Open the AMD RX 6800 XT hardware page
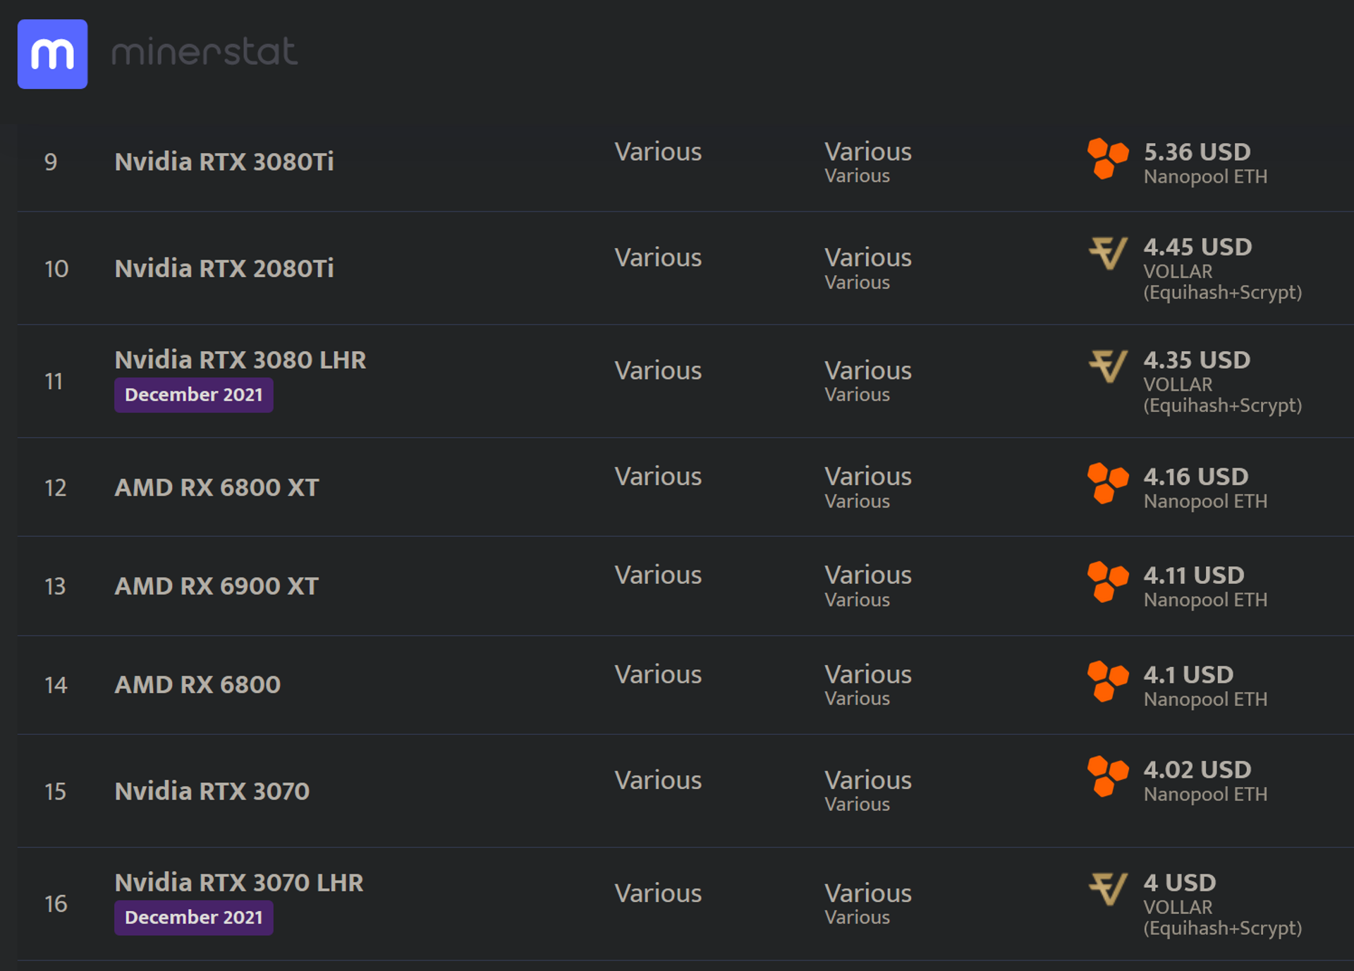This screenshot has width=1354, height=971. coord(216,487)
